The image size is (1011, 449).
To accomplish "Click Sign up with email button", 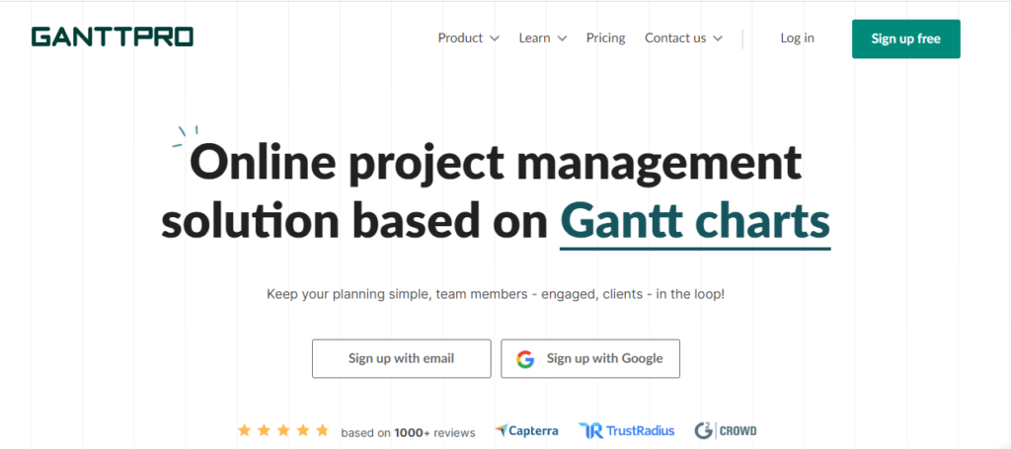I will [401, 358].
